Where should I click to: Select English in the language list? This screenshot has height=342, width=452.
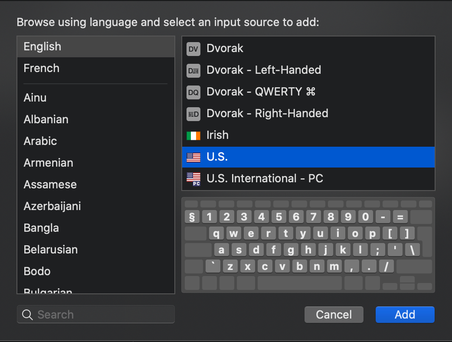[x=43, y=47]
